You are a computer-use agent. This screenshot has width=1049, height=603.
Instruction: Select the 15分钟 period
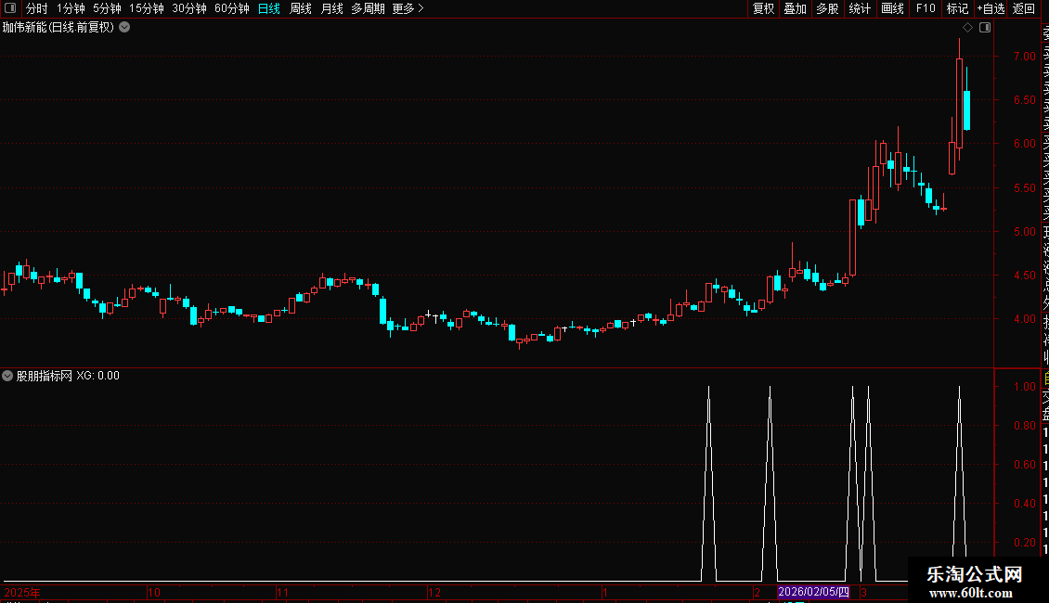pos(146,8)
